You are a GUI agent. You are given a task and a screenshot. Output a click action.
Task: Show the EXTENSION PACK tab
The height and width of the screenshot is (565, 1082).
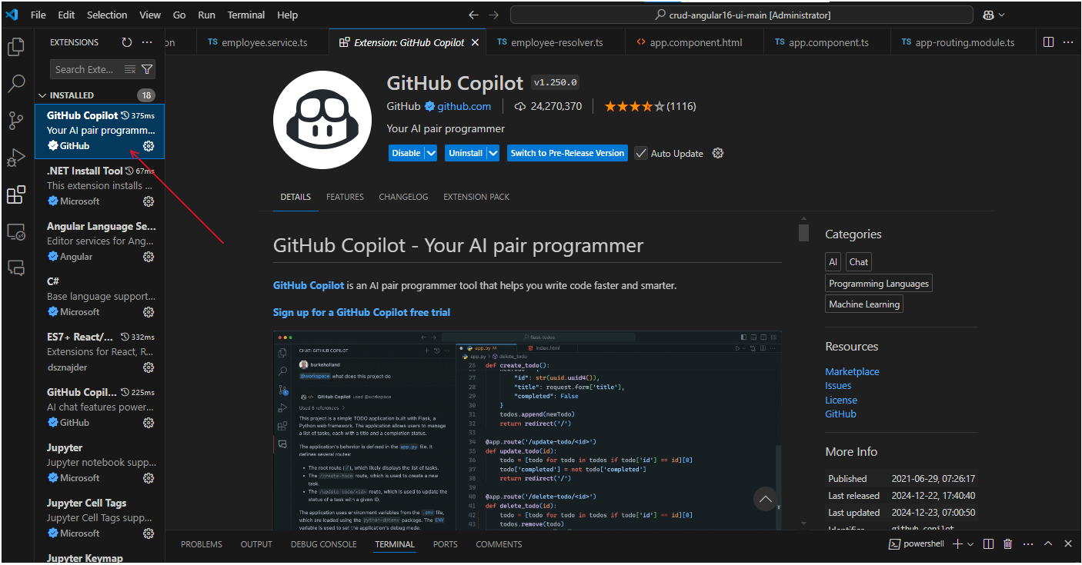[x=476, y=197]
